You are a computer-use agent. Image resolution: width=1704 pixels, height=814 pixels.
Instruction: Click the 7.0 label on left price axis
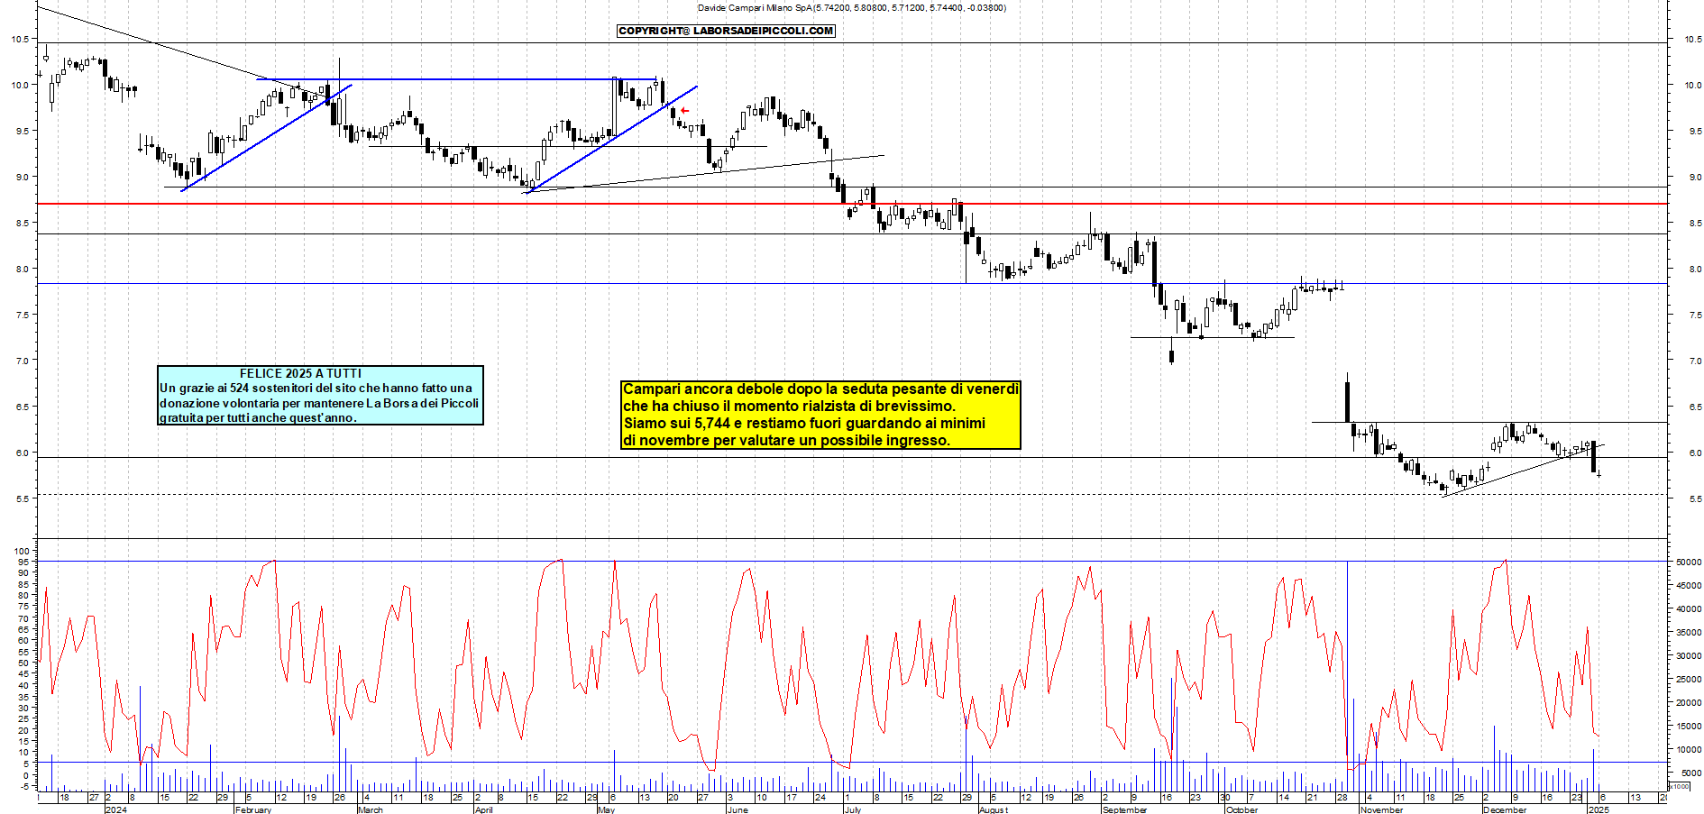point(21,361)
